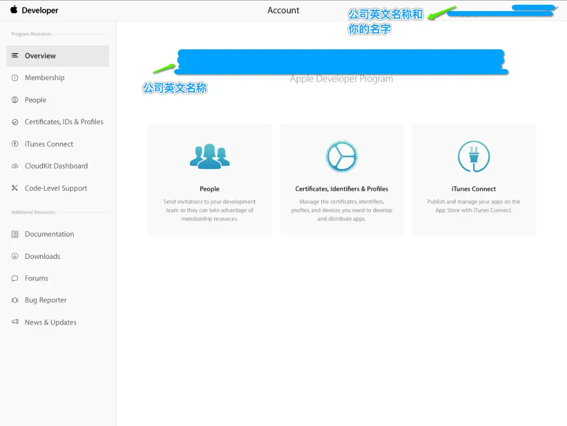Visit the Forums
The image size is (567, 426).
tap(37, 278)
